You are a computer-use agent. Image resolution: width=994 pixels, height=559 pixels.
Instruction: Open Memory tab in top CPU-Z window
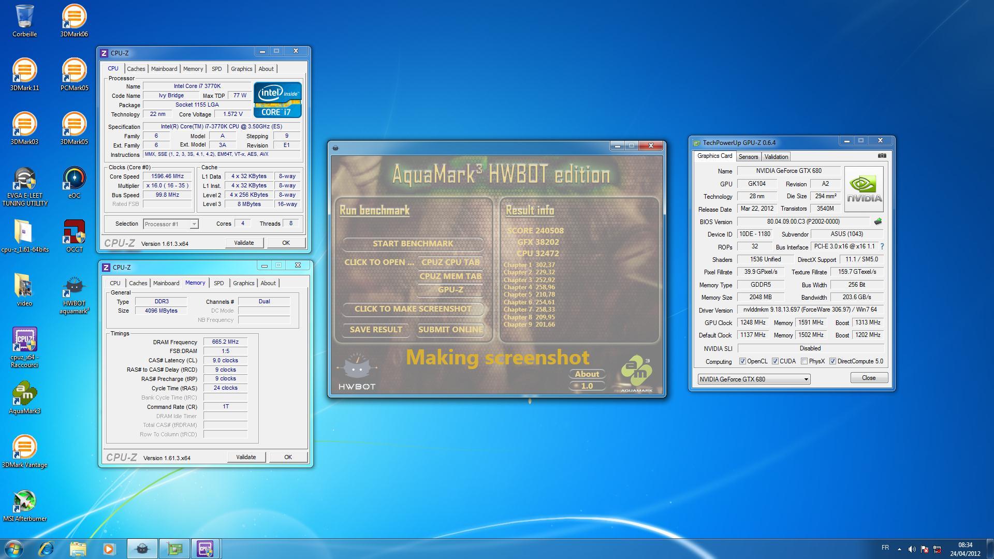(193, 69)
